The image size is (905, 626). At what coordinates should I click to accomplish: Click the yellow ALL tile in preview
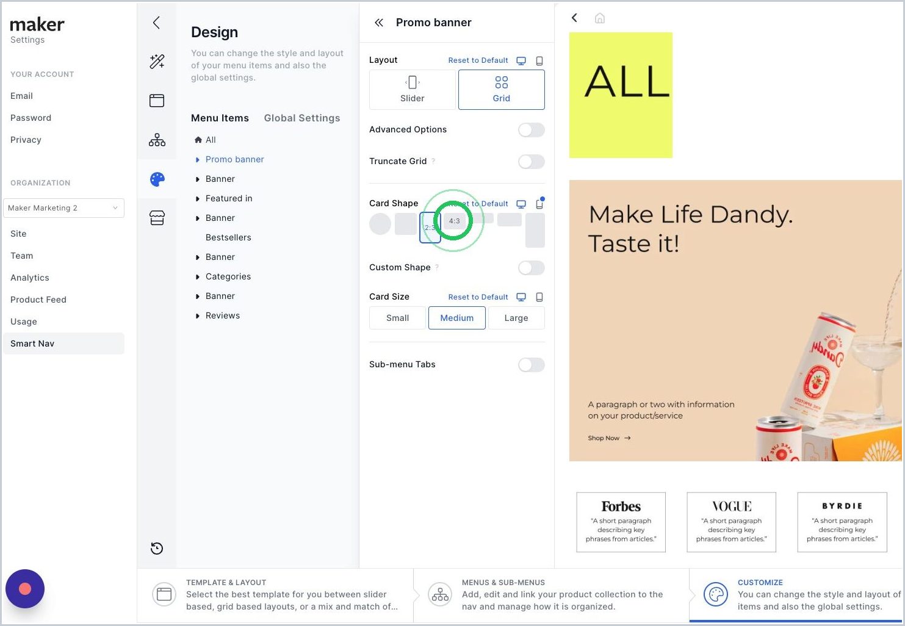[621, 95]
